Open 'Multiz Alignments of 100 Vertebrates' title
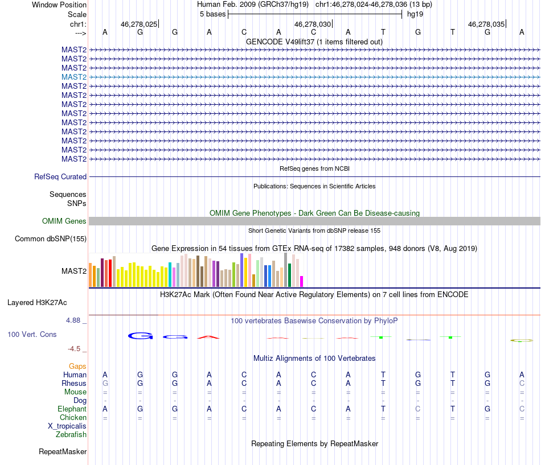 click(x=314, y=359)
